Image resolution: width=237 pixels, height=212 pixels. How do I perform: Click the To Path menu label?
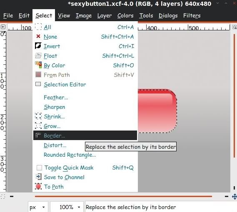54,187
